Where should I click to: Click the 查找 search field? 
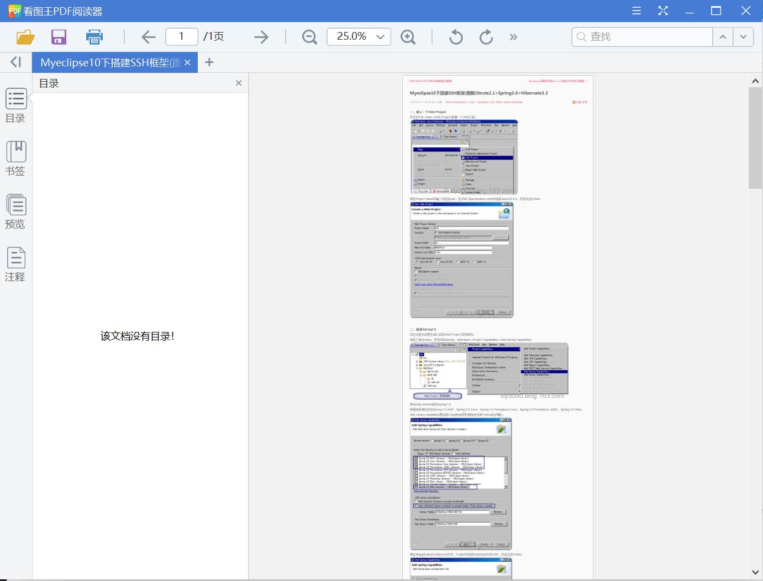pos(642,36)
